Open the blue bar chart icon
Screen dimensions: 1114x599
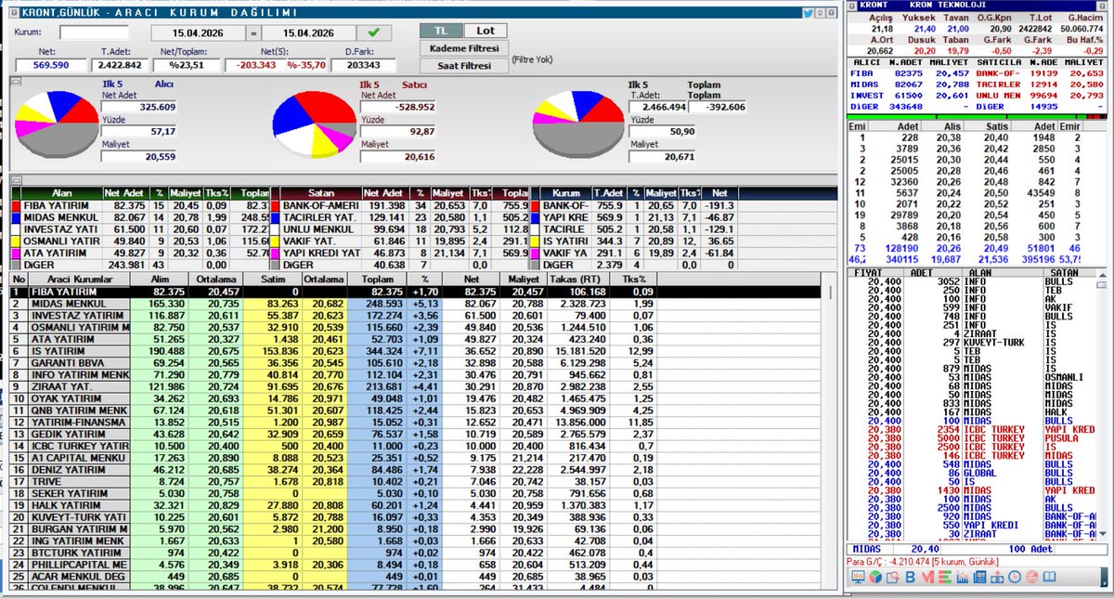pos(963,578)
